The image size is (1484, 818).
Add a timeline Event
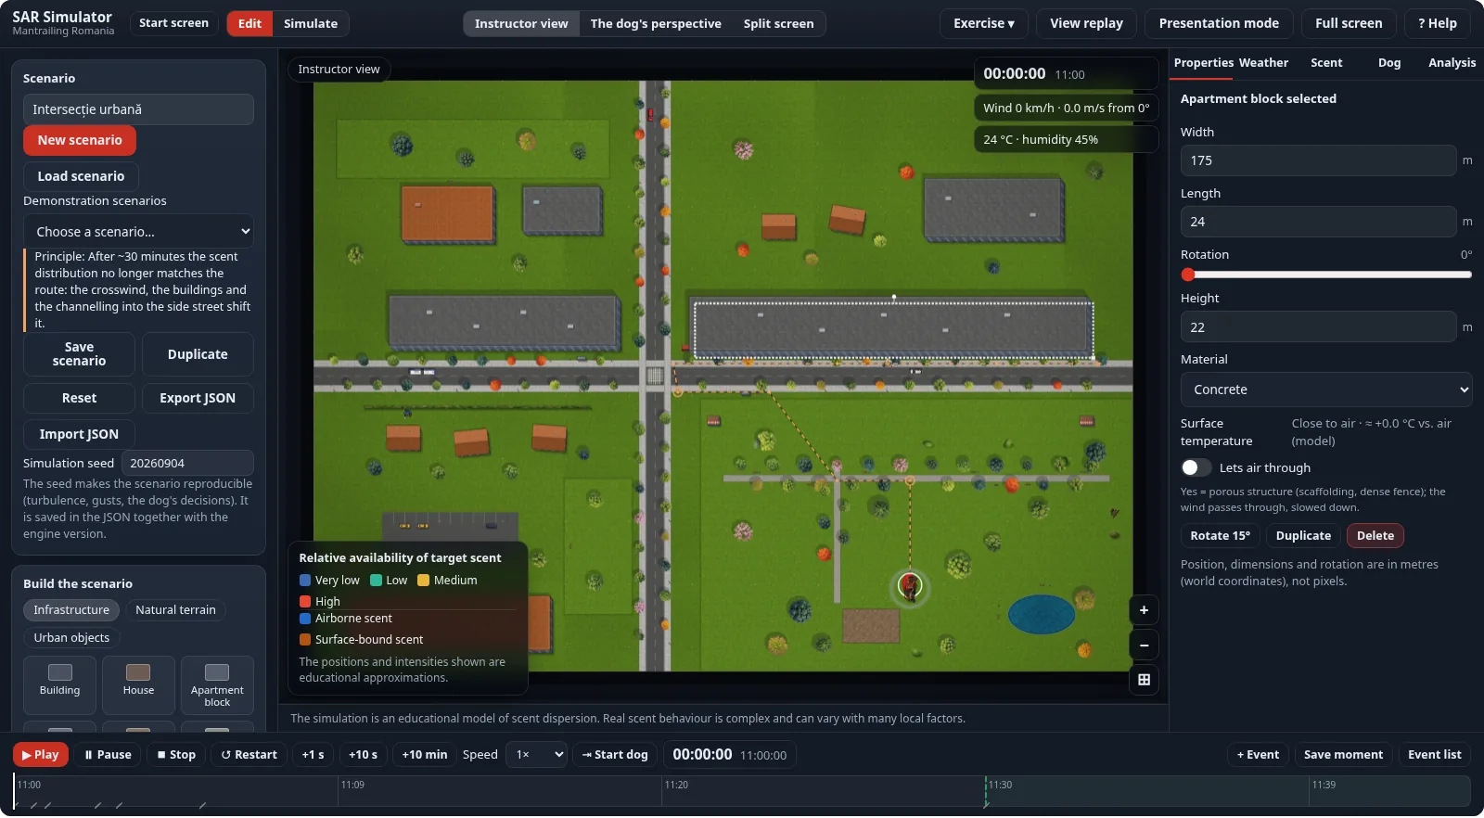click(1258, 755)
